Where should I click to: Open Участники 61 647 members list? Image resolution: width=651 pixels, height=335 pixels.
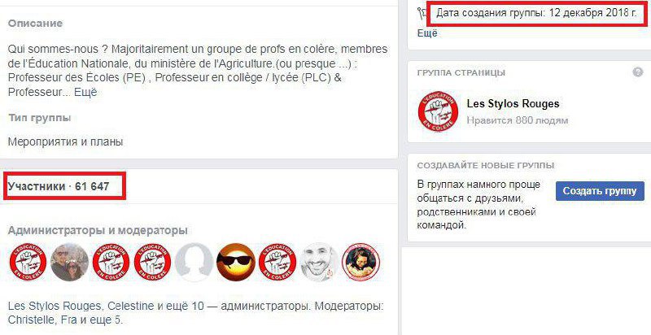59,186
